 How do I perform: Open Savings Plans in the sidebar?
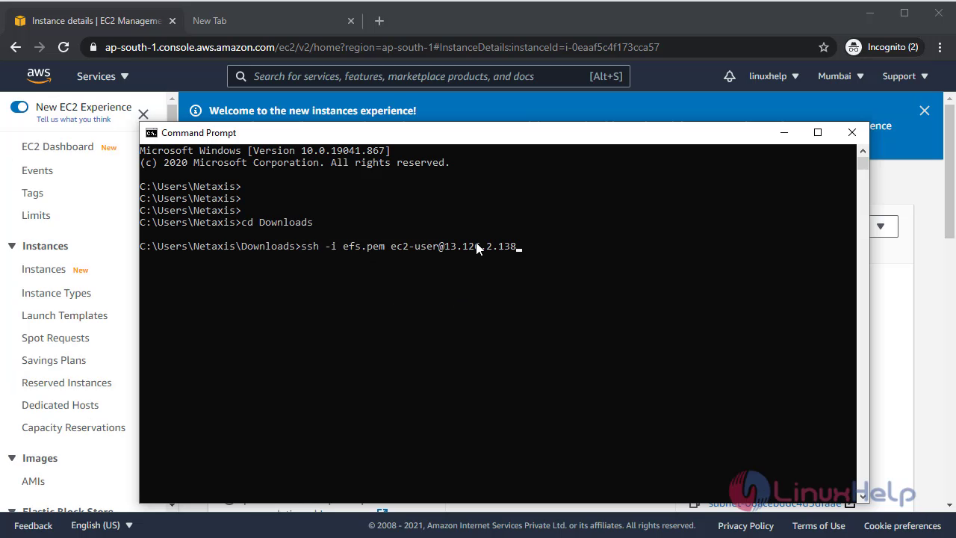click(x=54, y=360)
